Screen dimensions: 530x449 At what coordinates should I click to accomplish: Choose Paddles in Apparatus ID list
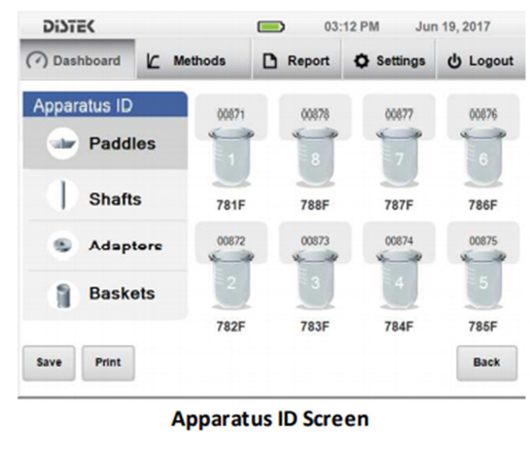pyautogui.click(x=105, y=144)
